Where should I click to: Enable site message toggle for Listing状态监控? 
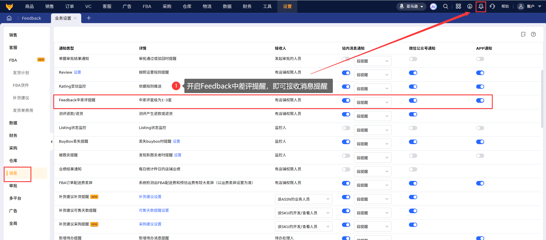[x=346, y=128]
